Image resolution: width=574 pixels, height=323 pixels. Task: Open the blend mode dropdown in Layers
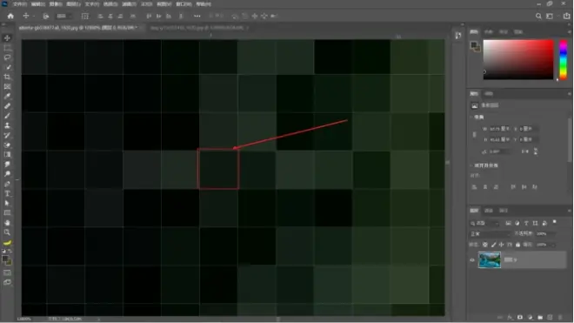pyautogui.click(x=491, y=234)
